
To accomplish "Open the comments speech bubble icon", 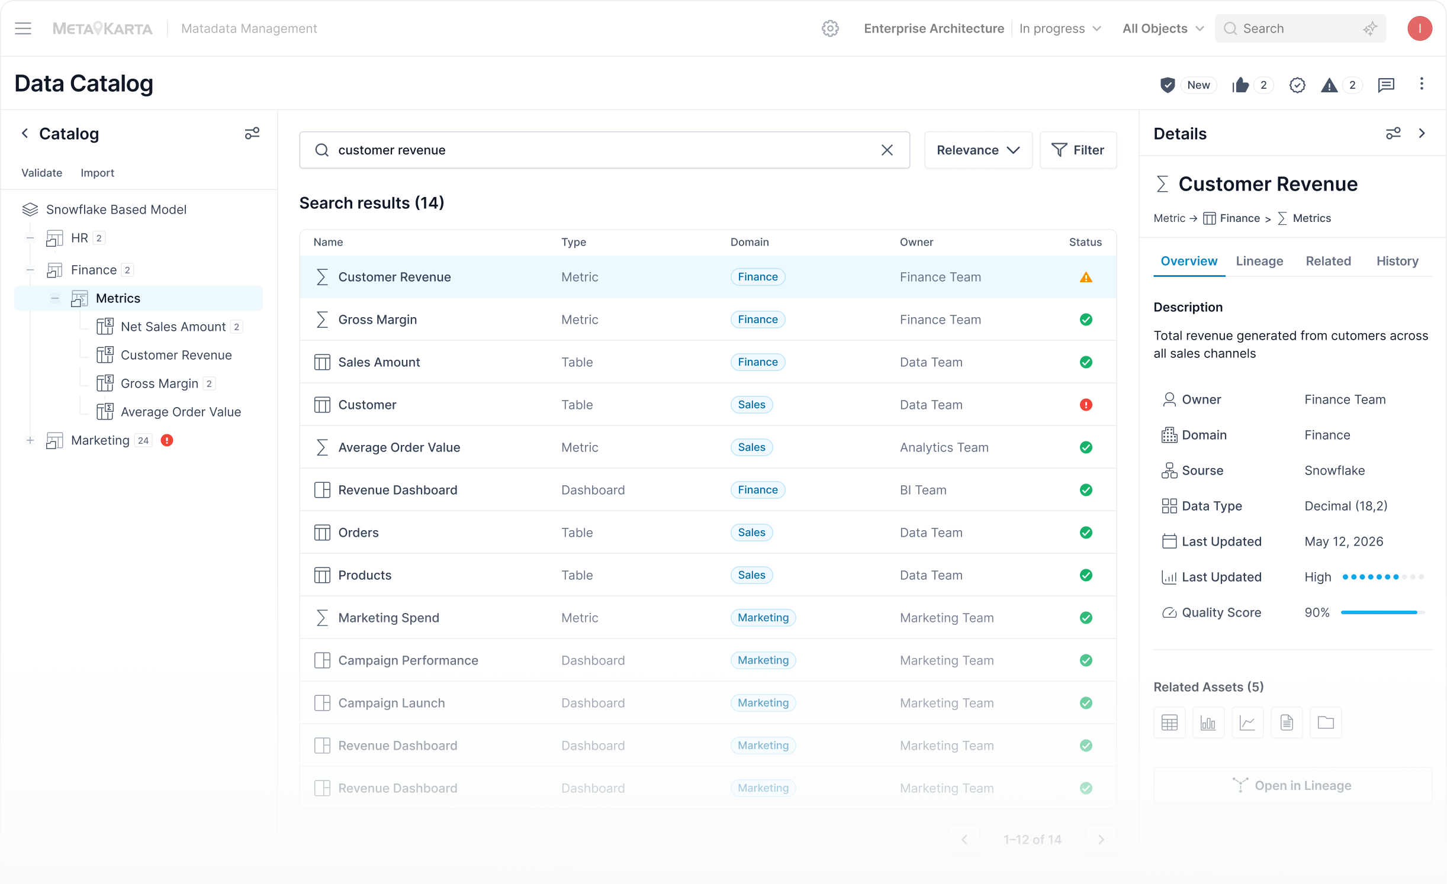I will 1386,85.
